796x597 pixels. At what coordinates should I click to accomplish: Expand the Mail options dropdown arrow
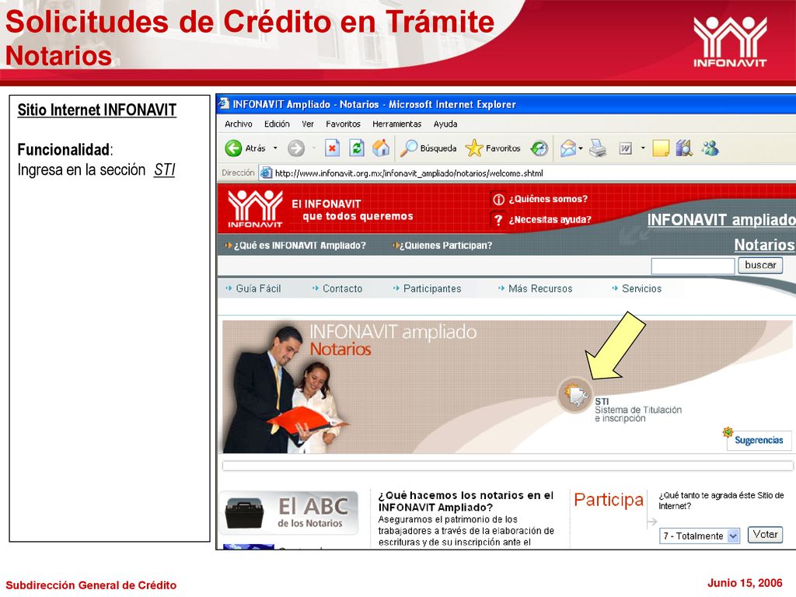click(x=580, y=148)
